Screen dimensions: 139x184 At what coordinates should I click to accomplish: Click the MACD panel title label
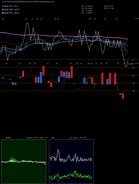point(8,138)
